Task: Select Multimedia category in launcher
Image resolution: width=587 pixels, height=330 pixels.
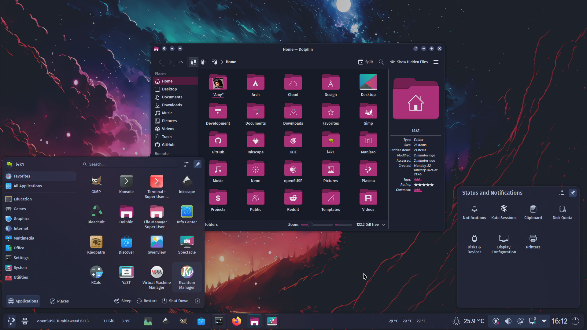Action: coord(41,238)
